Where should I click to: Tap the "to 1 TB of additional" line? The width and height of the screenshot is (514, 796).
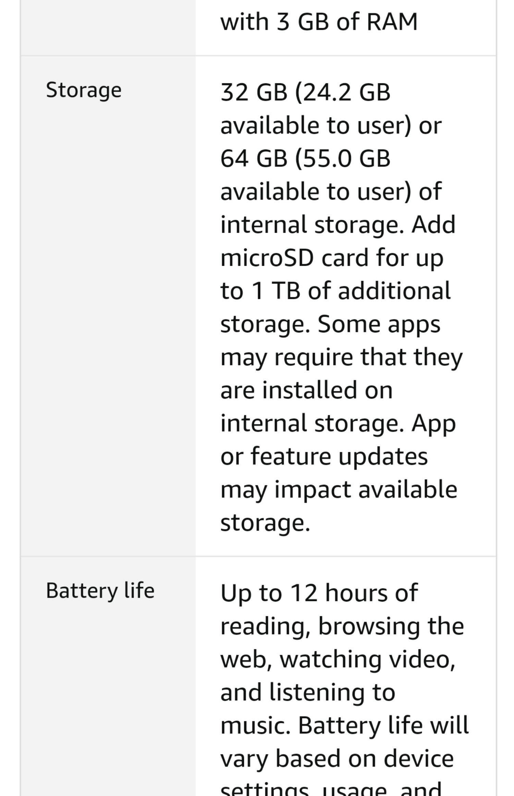(x=335, y=291)
